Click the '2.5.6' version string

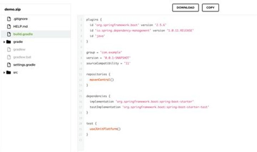(161, 25)
